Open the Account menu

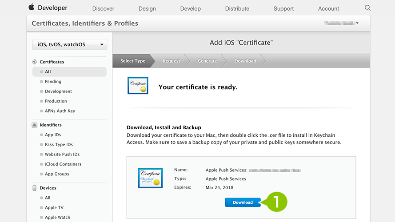pyautogui.click(x=328, y=8)
